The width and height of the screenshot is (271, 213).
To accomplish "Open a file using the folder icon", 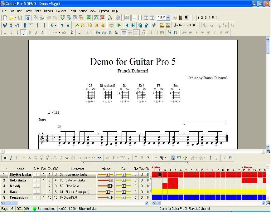I will coord(11,18).
